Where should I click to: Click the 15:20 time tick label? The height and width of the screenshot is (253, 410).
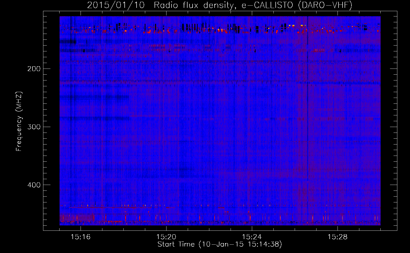pos(166,237)
